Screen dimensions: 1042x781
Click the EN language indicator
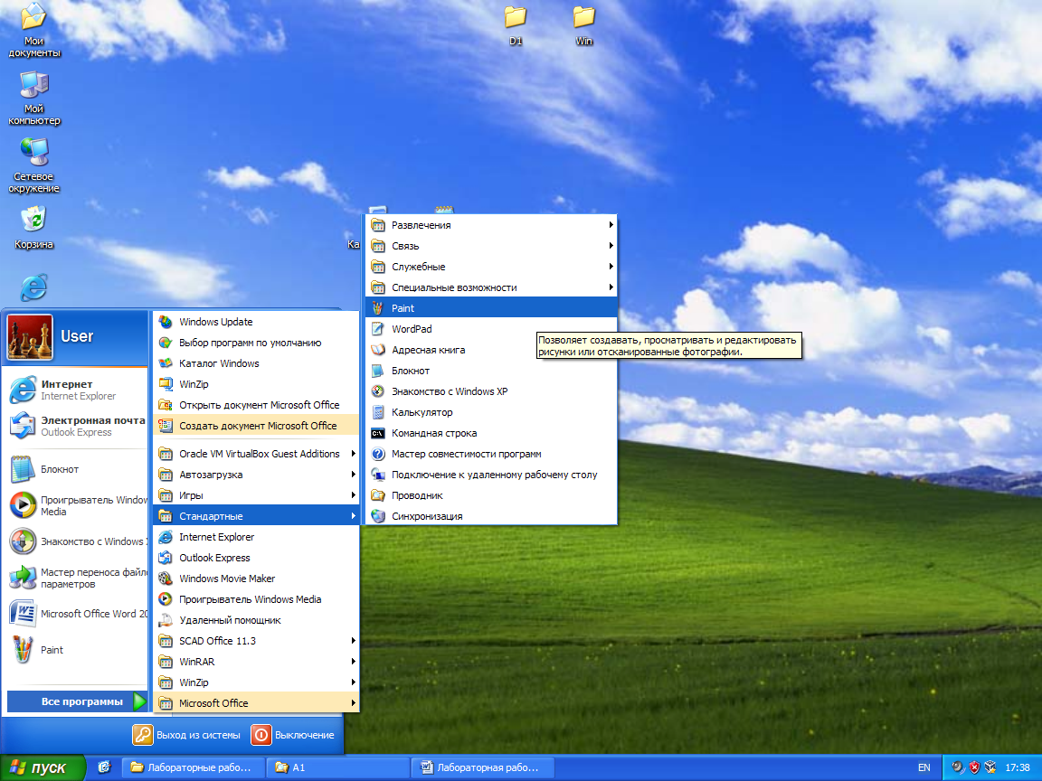coord(924,767)
